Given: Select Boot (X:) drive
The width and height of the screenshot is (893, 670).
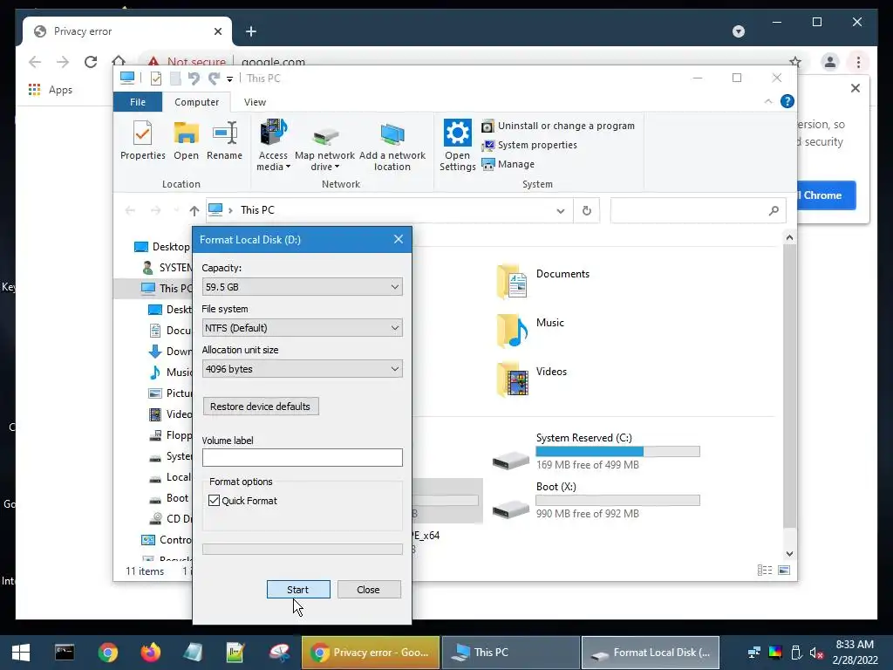Looking at the screenshot, I should [595, 502].
